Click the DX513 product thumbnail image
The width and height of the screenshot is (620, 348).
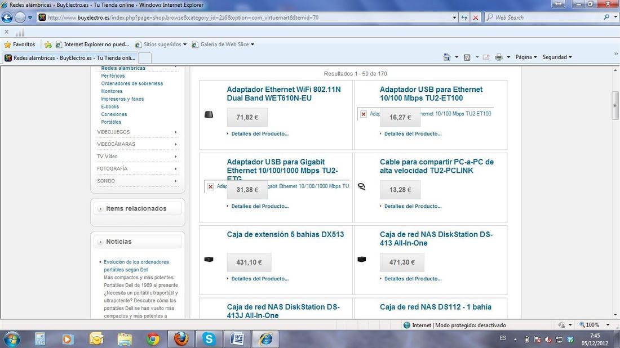click(209, 259)
